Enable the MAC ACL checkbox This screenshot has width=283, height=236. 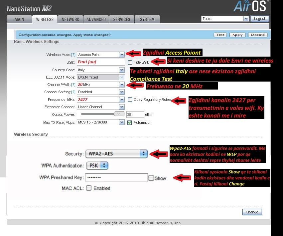[89, 188]
